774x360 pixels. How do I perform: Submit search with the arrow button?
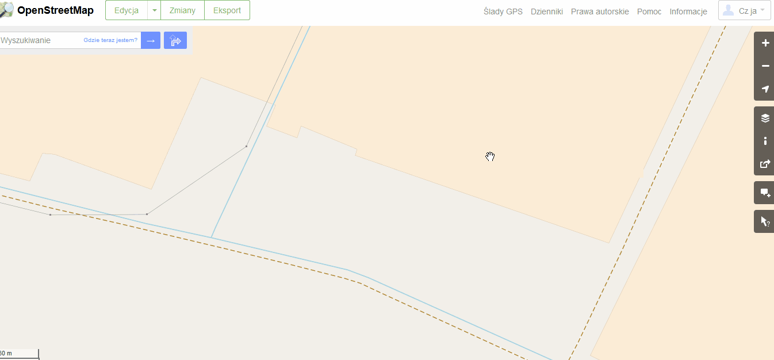coord(151,40)
